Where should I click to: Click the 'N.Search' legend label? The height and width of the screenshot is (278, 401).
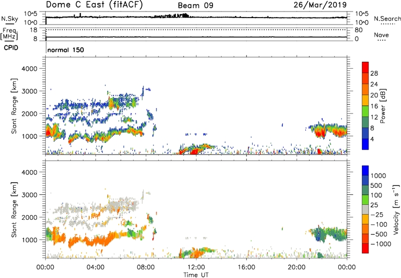tap(387, 19)
